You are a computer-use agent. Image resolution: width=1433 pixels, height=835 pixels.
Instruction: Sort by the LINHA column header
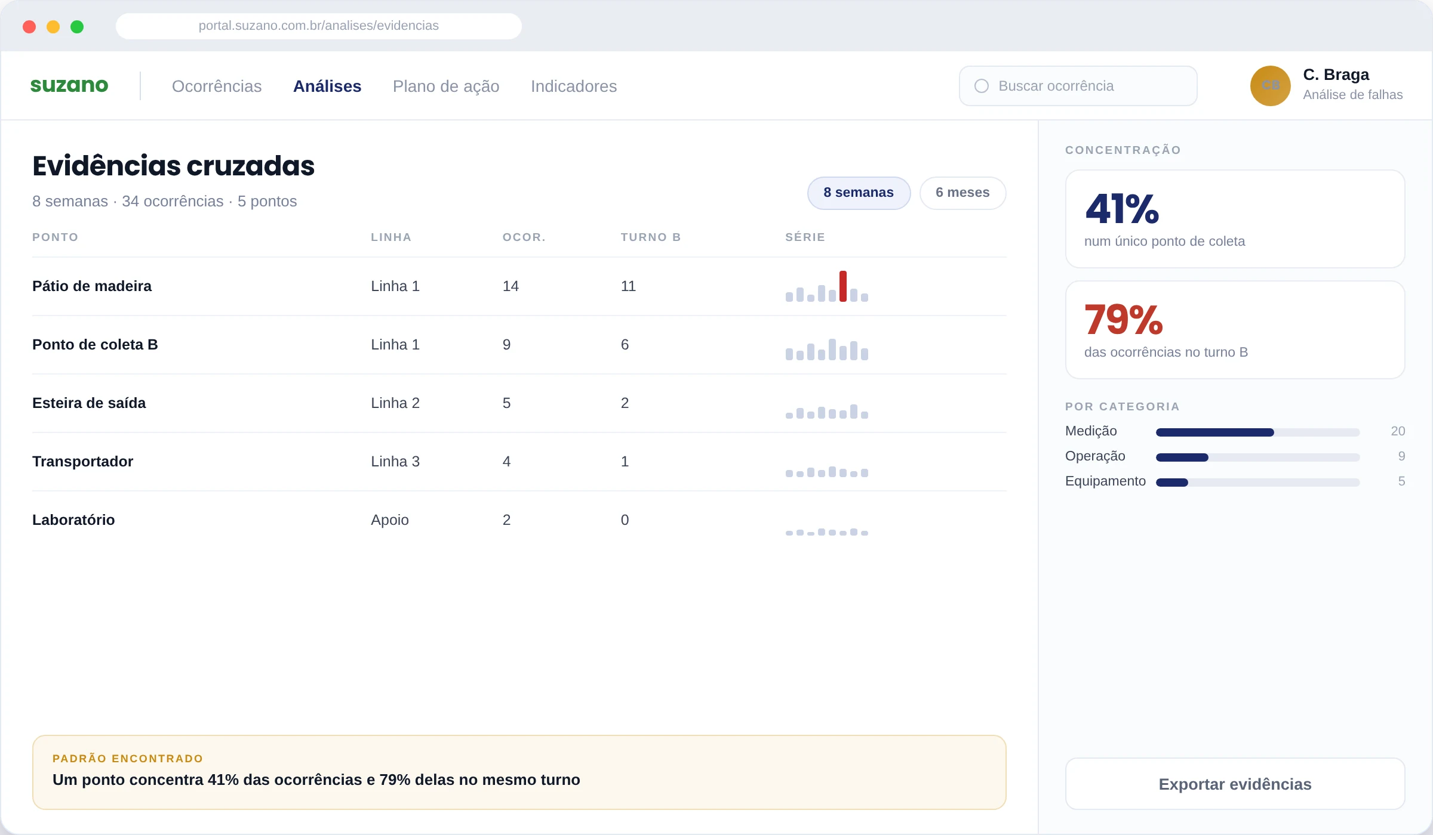coord(391,237)
